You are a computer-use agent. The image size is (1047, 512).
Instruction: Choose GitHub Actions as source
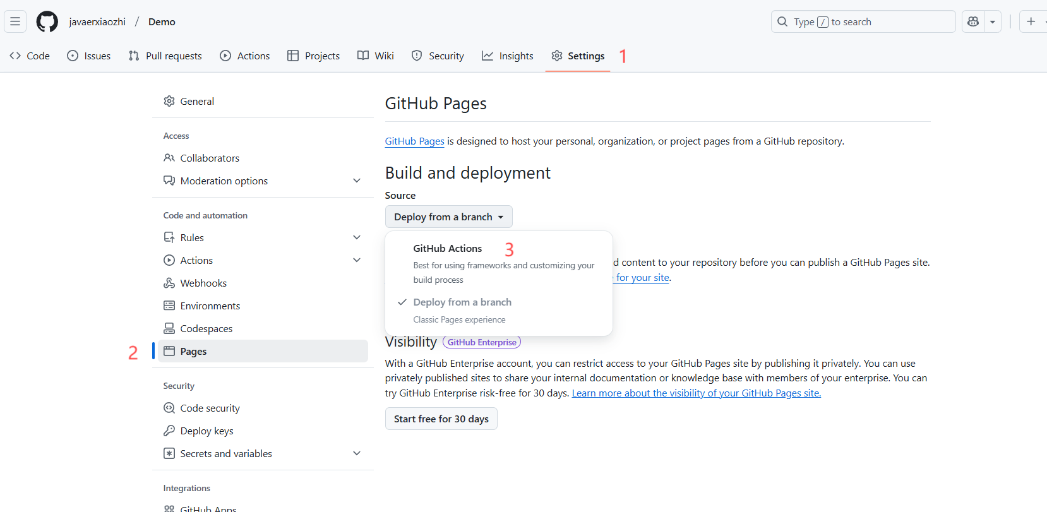[499, 263]
